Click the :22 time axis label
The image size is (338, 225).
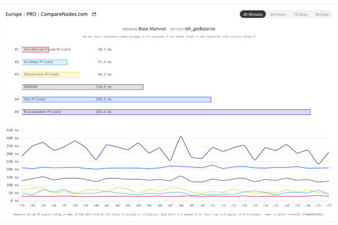[x=329, y=206]
